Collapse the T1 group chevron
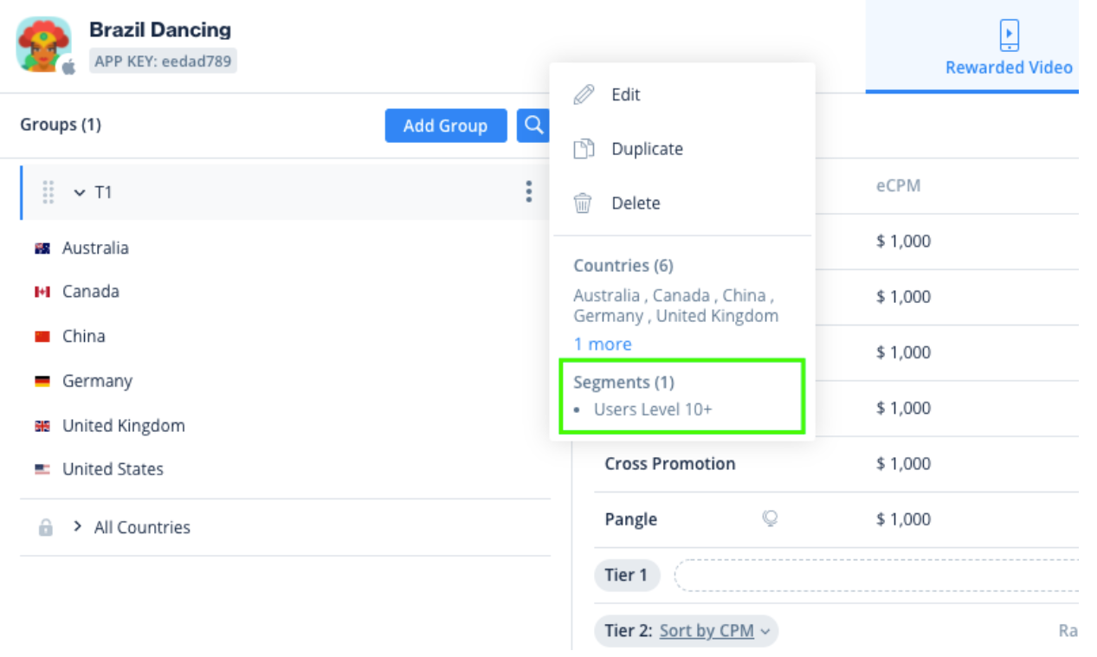 [80, 192]
